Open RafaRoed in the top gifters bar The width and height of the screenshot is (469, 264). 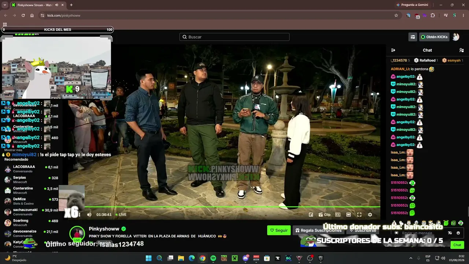point(426,60)
